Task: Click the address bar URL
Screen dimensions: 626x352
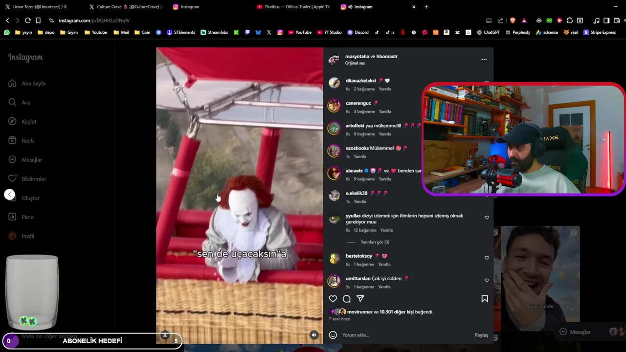Action: (x=94, y=21)
